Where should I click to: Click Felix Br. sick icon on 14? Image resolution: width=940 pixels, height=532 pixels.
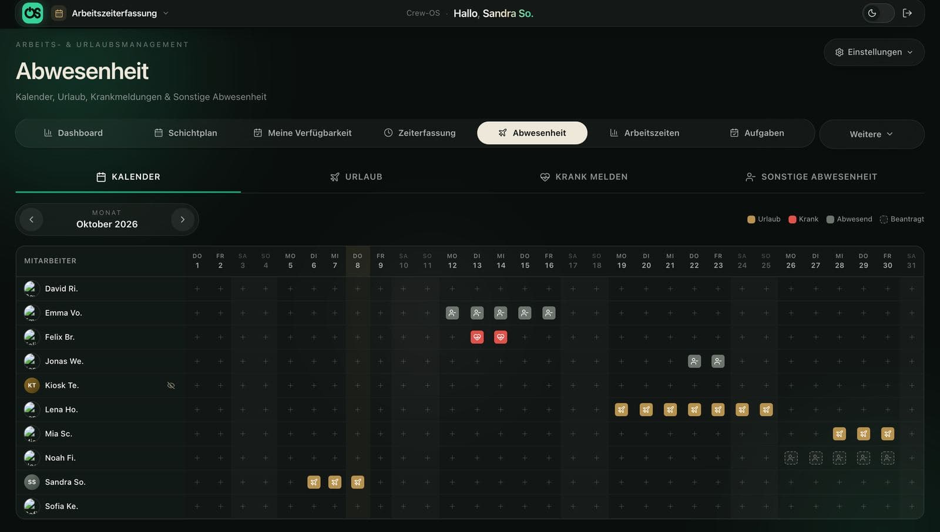[x=501, y=337]
